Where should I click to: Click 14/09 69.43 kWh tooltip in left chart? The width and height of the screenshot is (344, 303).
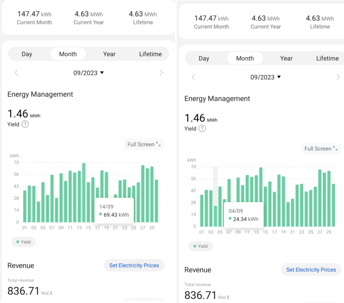[x=114, y=211]
